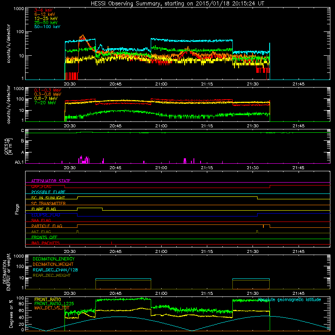The image size is (335, 335).
Task: Select the 0.1-0.3 MeV legend label
Action: pos(48,90)
